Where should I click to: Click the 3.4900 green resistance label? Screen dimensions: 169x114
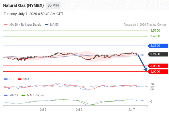[155, 36]
